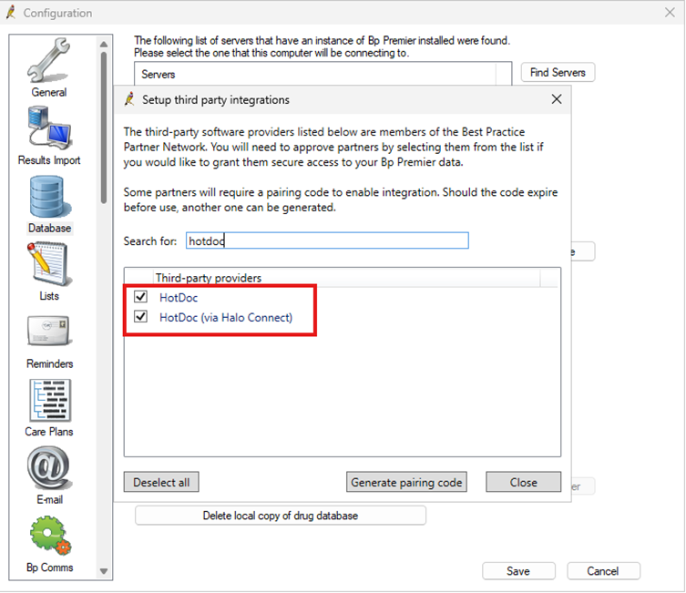Uncheck the HotDoc provider checkbox
Screen dimensions: 686x593
pyautogui.click(x=140, y=297)
